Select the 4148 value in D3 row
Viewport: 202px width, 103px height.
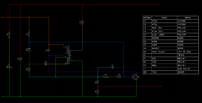point(164,45)
